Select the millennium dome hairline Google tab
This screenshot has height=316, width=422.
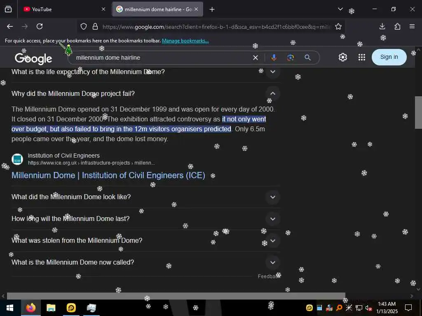coord(157,9)
